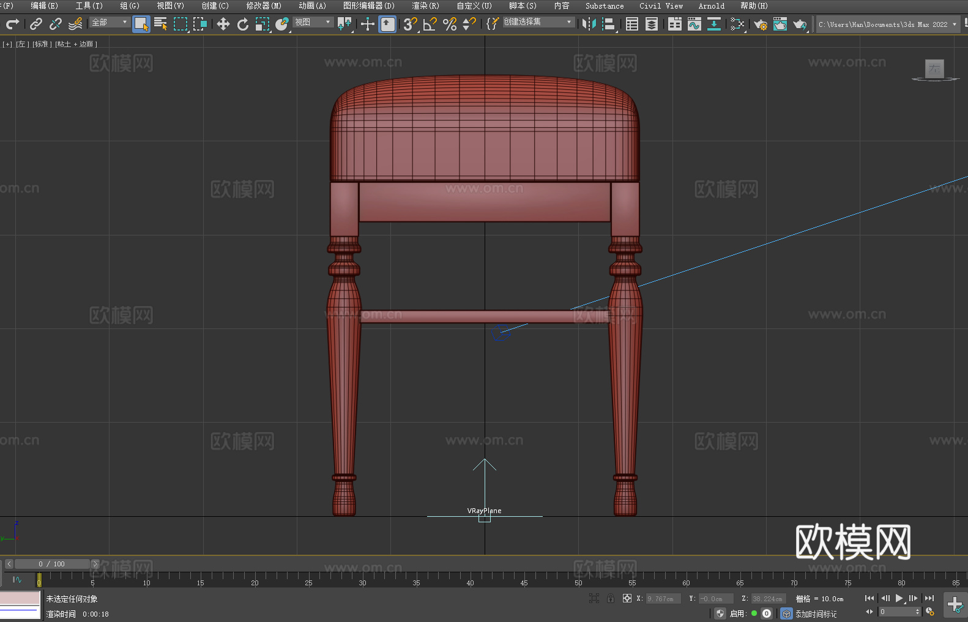Toggle the Ribbon display

(675, 24)
